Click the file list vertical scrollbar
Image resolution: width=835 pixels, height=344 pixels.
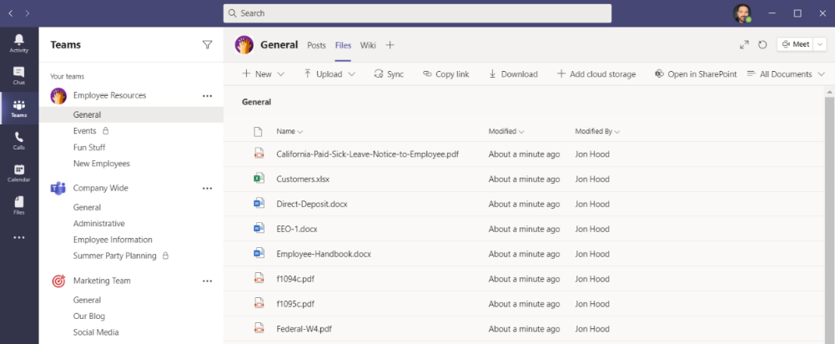point(829,219)
